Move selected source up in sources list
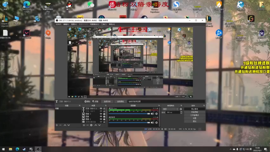The height and width of the screenshot is (152, 270). [x=96, y=125]
